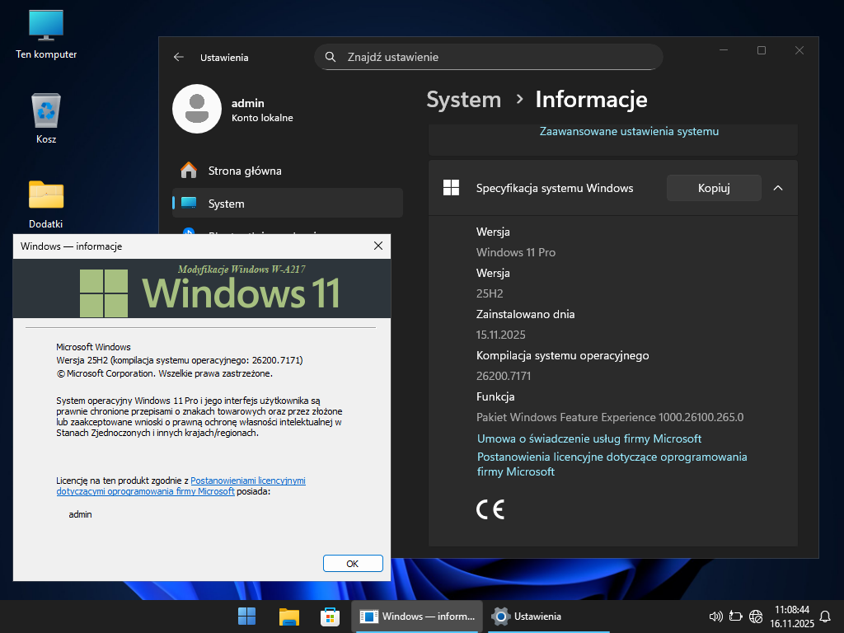Open the Ten komputer desktop icon

click(46, 26)
